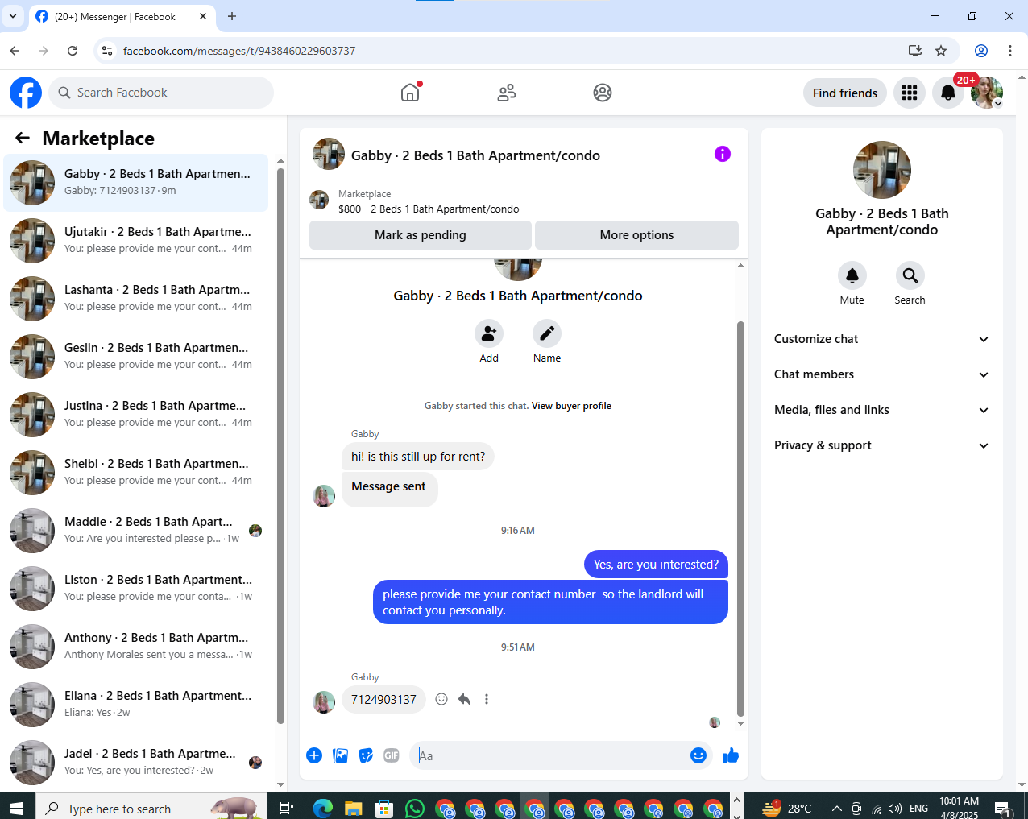Open Lashanta conversation in chat list

click(x=136, y=299)
